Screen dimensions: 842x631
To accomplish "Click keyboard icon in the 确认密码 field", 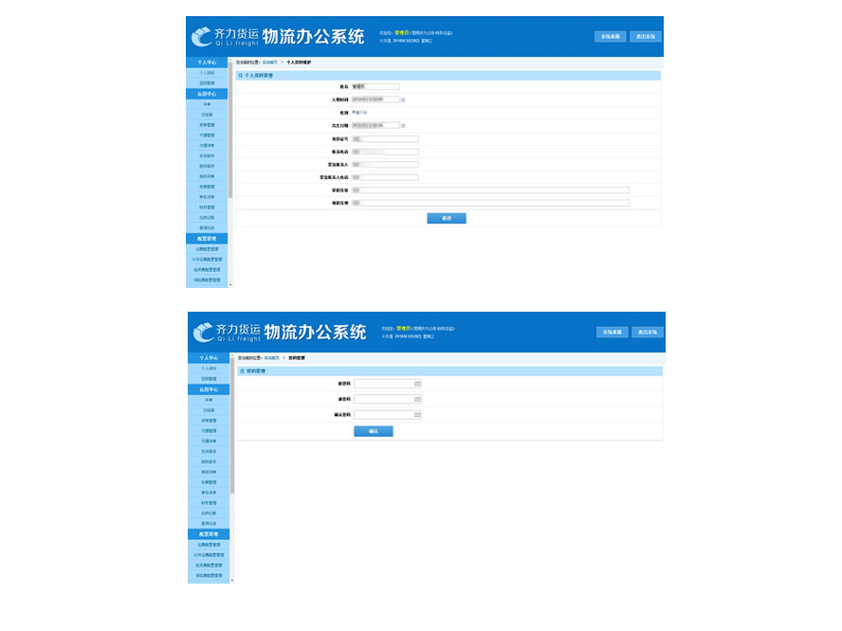I will [x=417, y=415].
